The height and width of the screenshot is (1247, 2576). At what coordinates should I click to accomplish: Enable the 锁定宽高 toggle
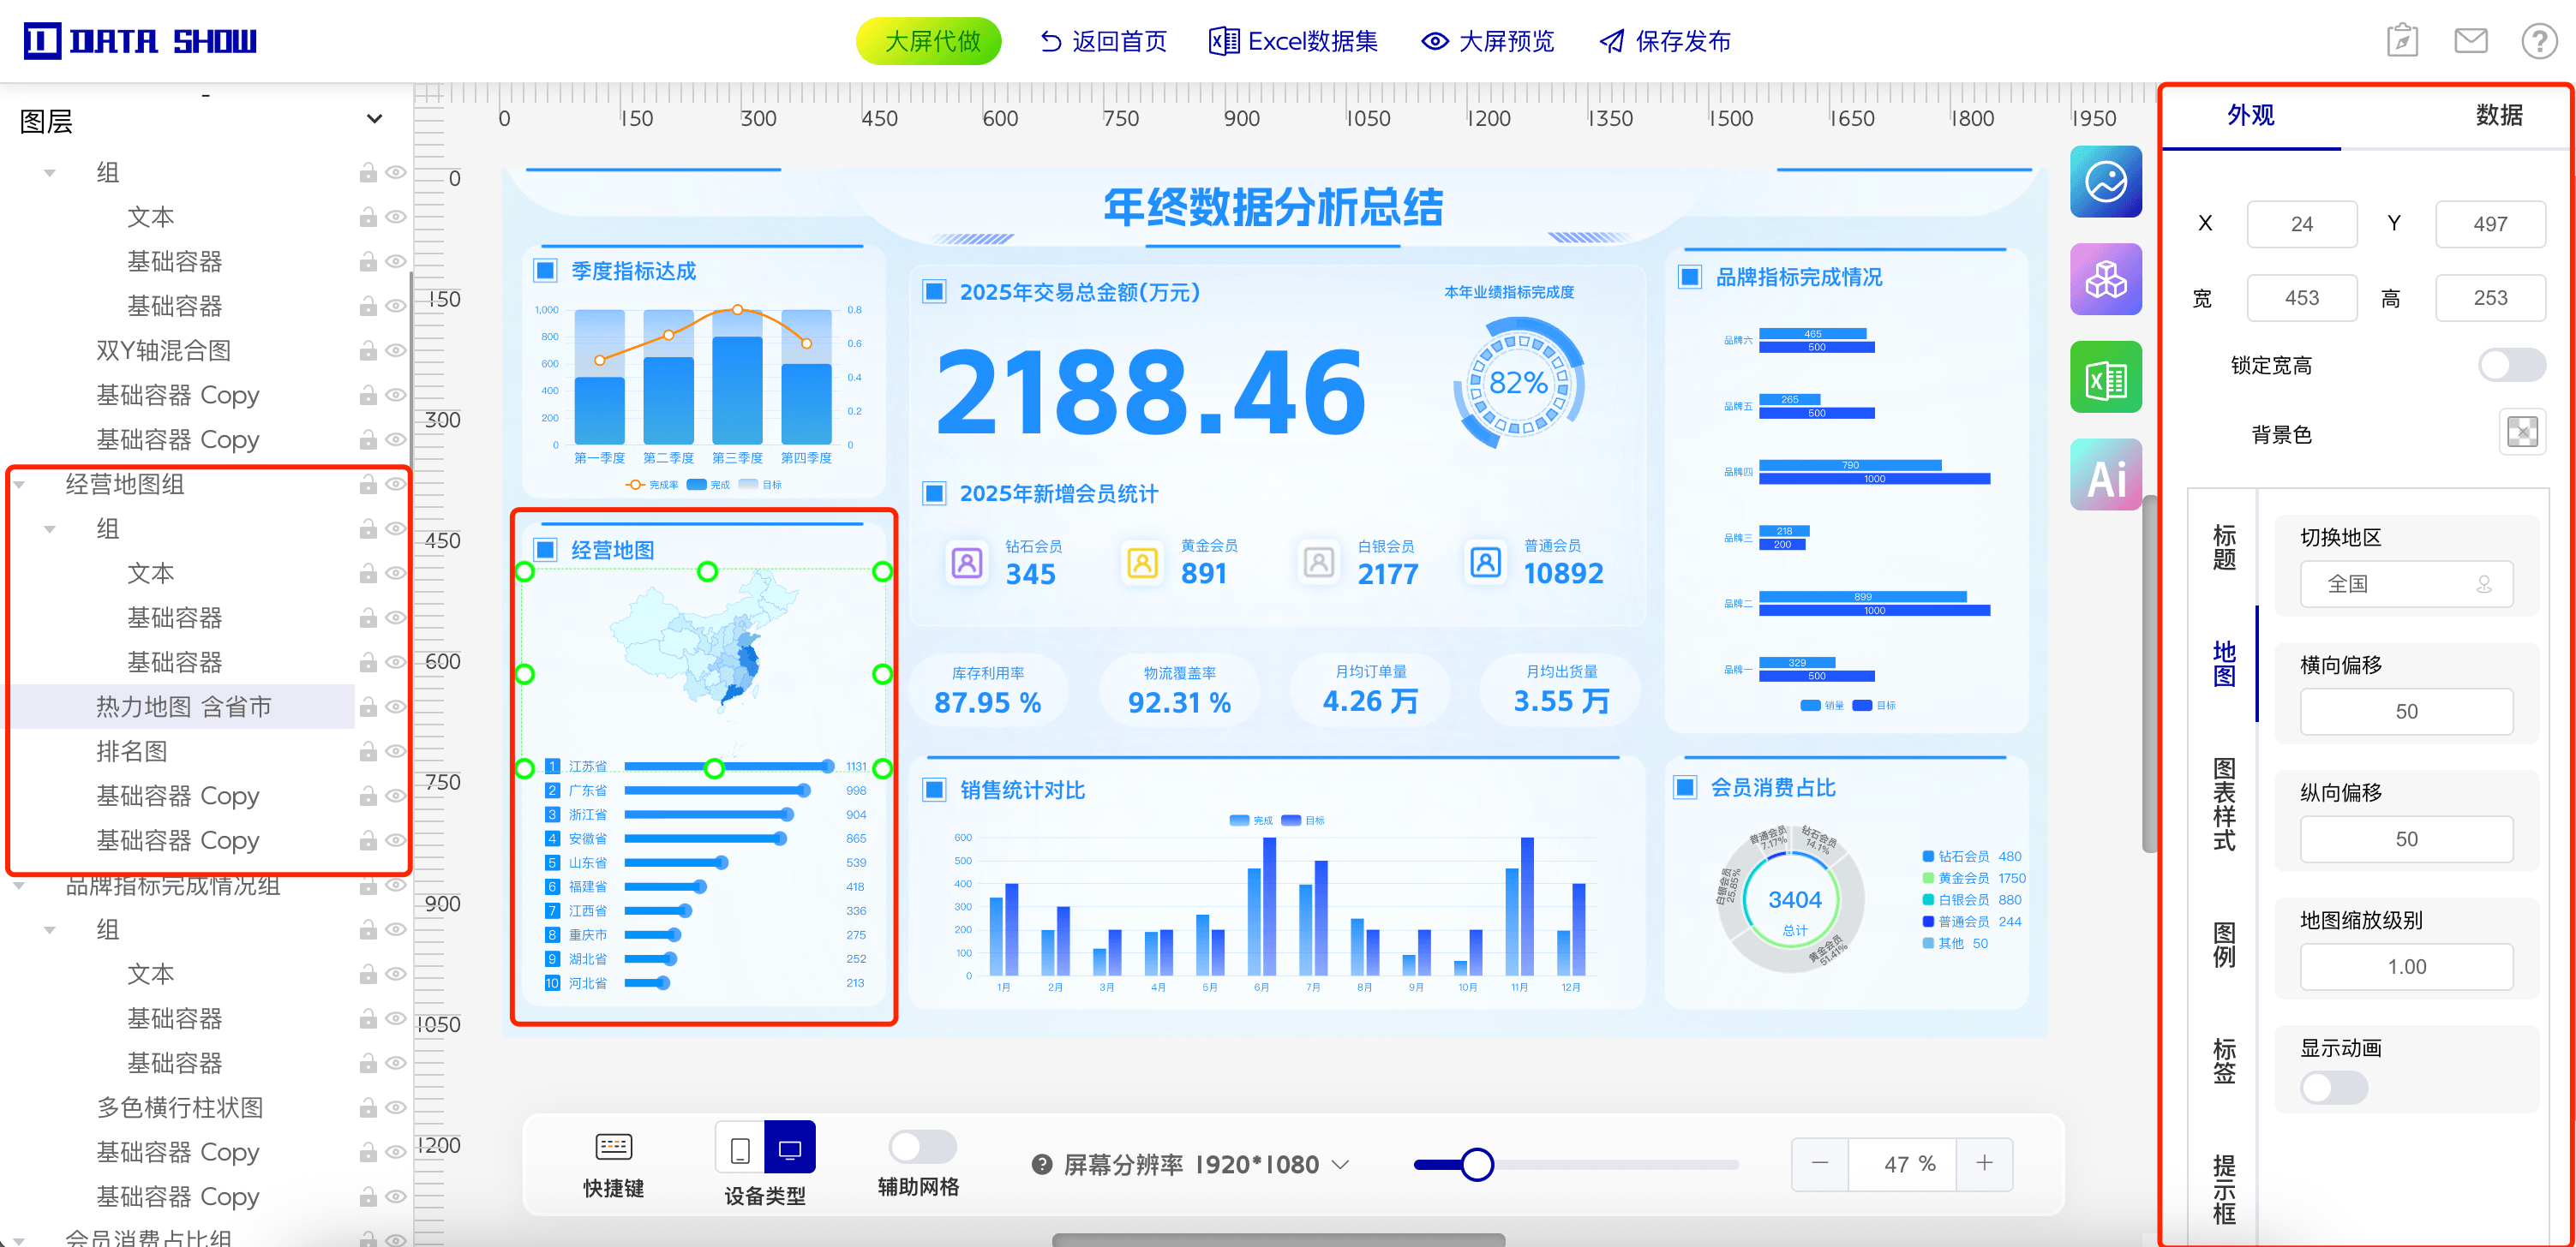[x=2510, y=365]
